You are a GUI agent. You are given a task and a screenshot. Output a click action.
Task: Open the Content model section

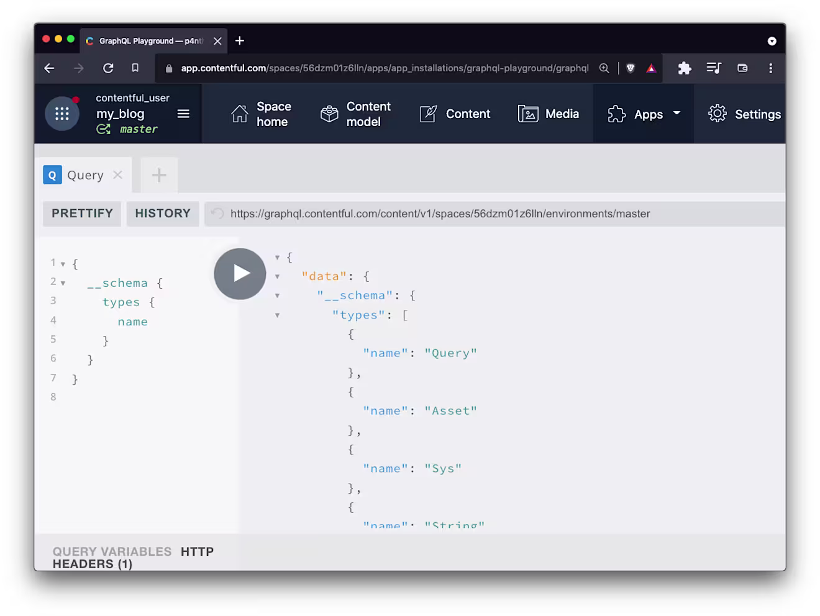click(x=355, y=114)
